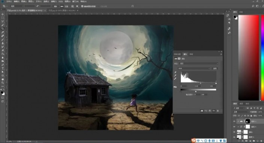The width and height of the screenshot is (264, 143).
Task: Click the white point eyedropper in Levels
Action: pyautogui.click(x=175, y=79)
